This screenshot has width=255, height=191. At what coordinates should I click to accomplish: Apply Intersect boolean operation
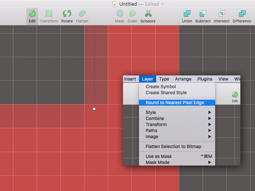(x=222, y=17)
